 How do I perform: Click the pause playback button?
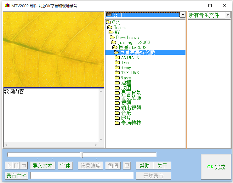[x=16, y=166]
